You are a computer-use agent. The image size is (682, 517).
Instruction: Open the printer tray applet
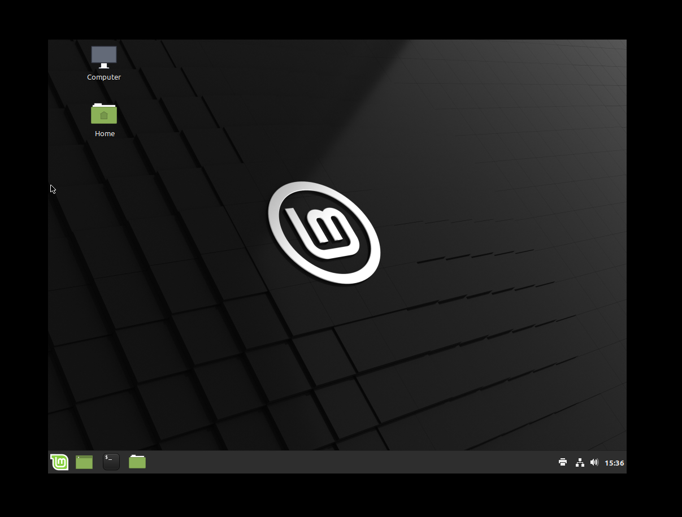click(x=563, y=462)
